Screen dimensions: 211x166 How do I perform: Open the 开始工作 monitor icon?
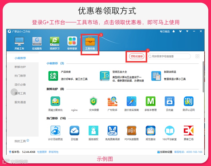coord(19,41)
